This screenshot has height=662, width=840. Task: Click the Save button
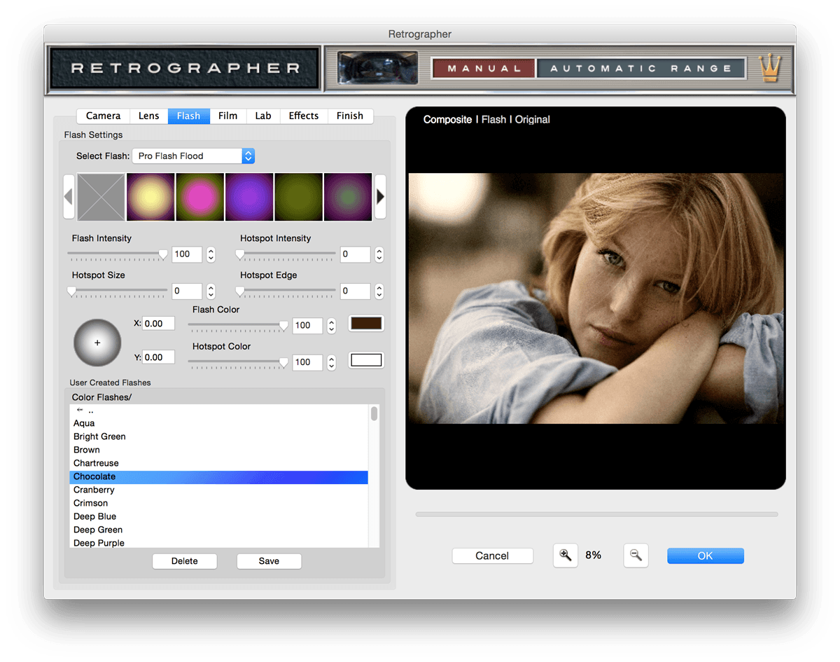(269, 561)
